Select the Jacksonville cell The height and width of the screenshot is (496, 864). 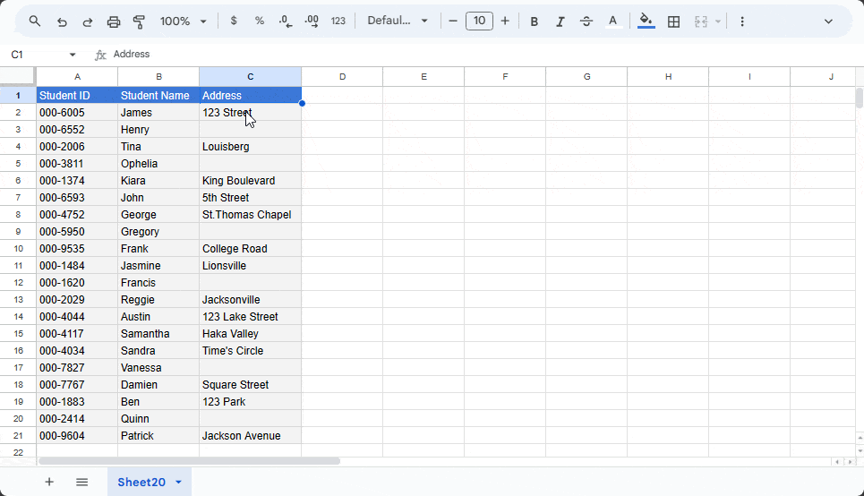[x=250, y=299]
